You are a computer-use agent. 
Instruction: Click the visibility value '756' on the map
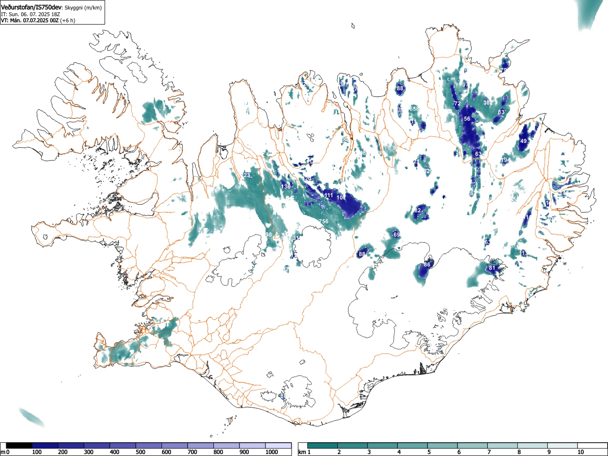tap(323, 222)
